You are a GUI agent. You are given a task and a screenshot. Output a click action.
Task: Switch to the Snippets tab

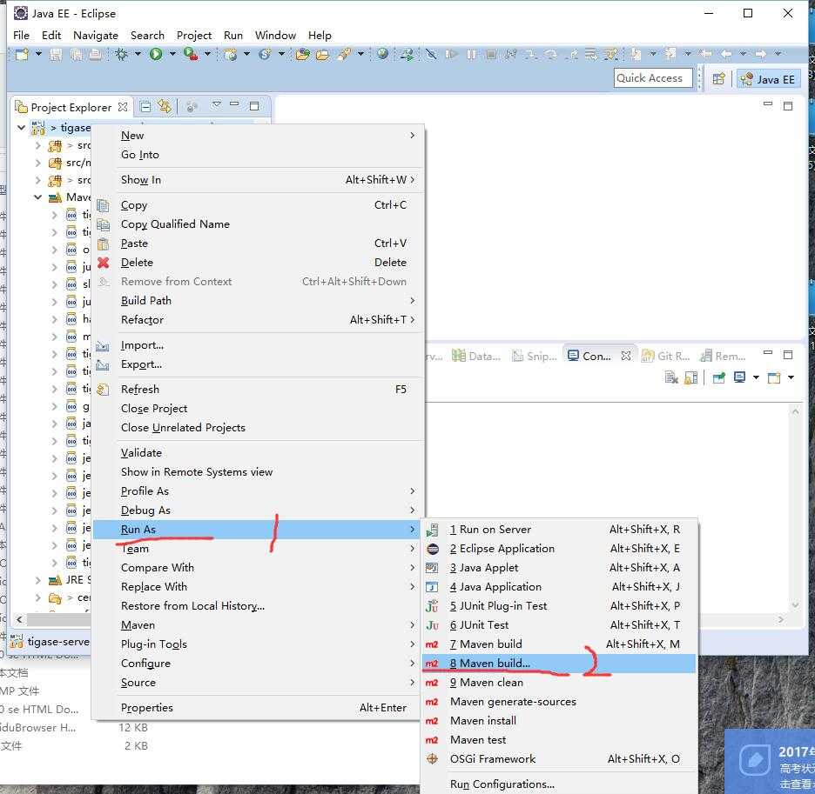[535, 357]
